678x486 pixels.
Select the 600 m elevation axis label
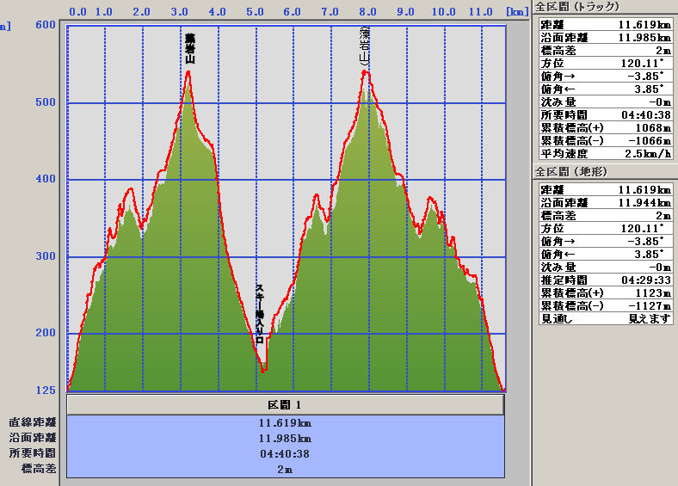[x=46, y=25]
